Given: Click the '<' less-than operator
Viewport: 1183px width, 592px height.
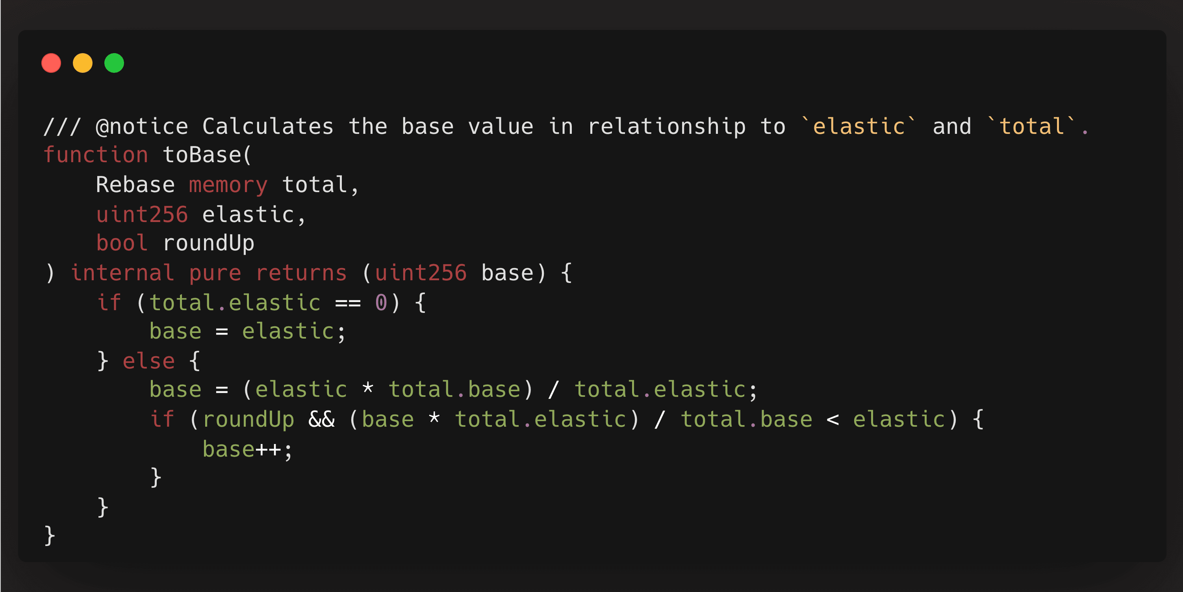Looking at the screenshot, I should (x=833, y=420).
